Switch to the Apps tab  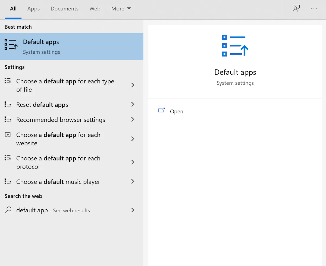coord(33,8)
